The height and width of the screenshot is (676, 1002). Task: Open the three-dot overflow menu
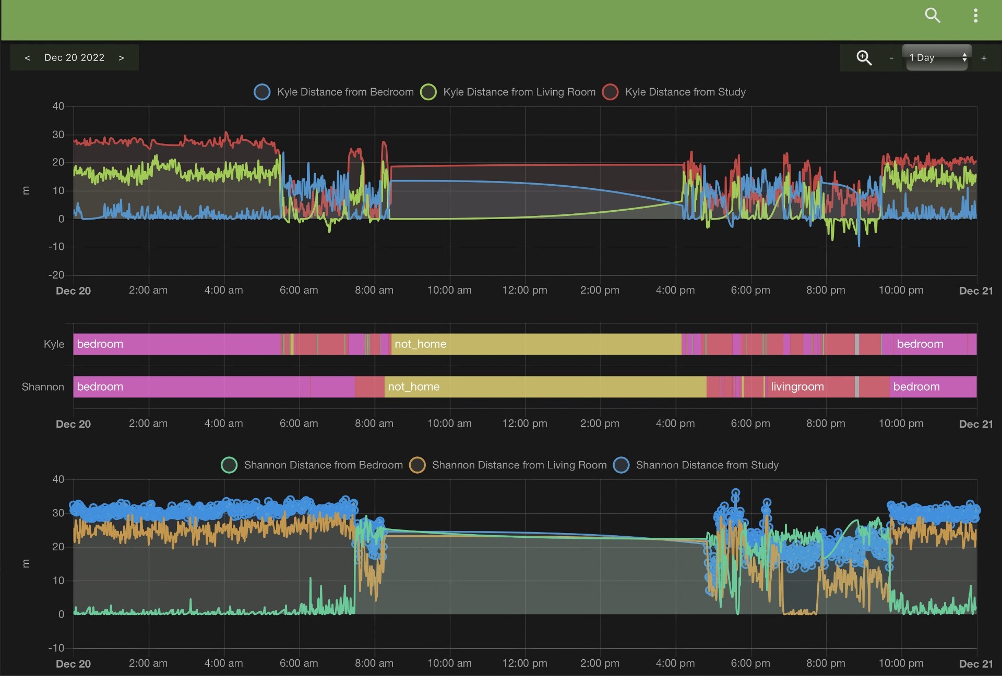[x=975, y=15]
